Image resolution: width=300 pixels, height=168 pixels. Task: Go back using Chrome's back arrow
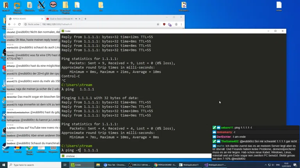(x=9, y=24)
